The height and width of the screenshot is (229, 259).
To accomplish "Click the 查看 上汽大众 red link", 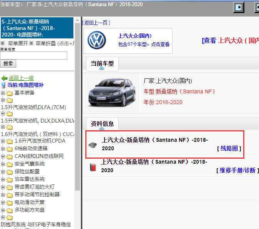I will (231, 40).
